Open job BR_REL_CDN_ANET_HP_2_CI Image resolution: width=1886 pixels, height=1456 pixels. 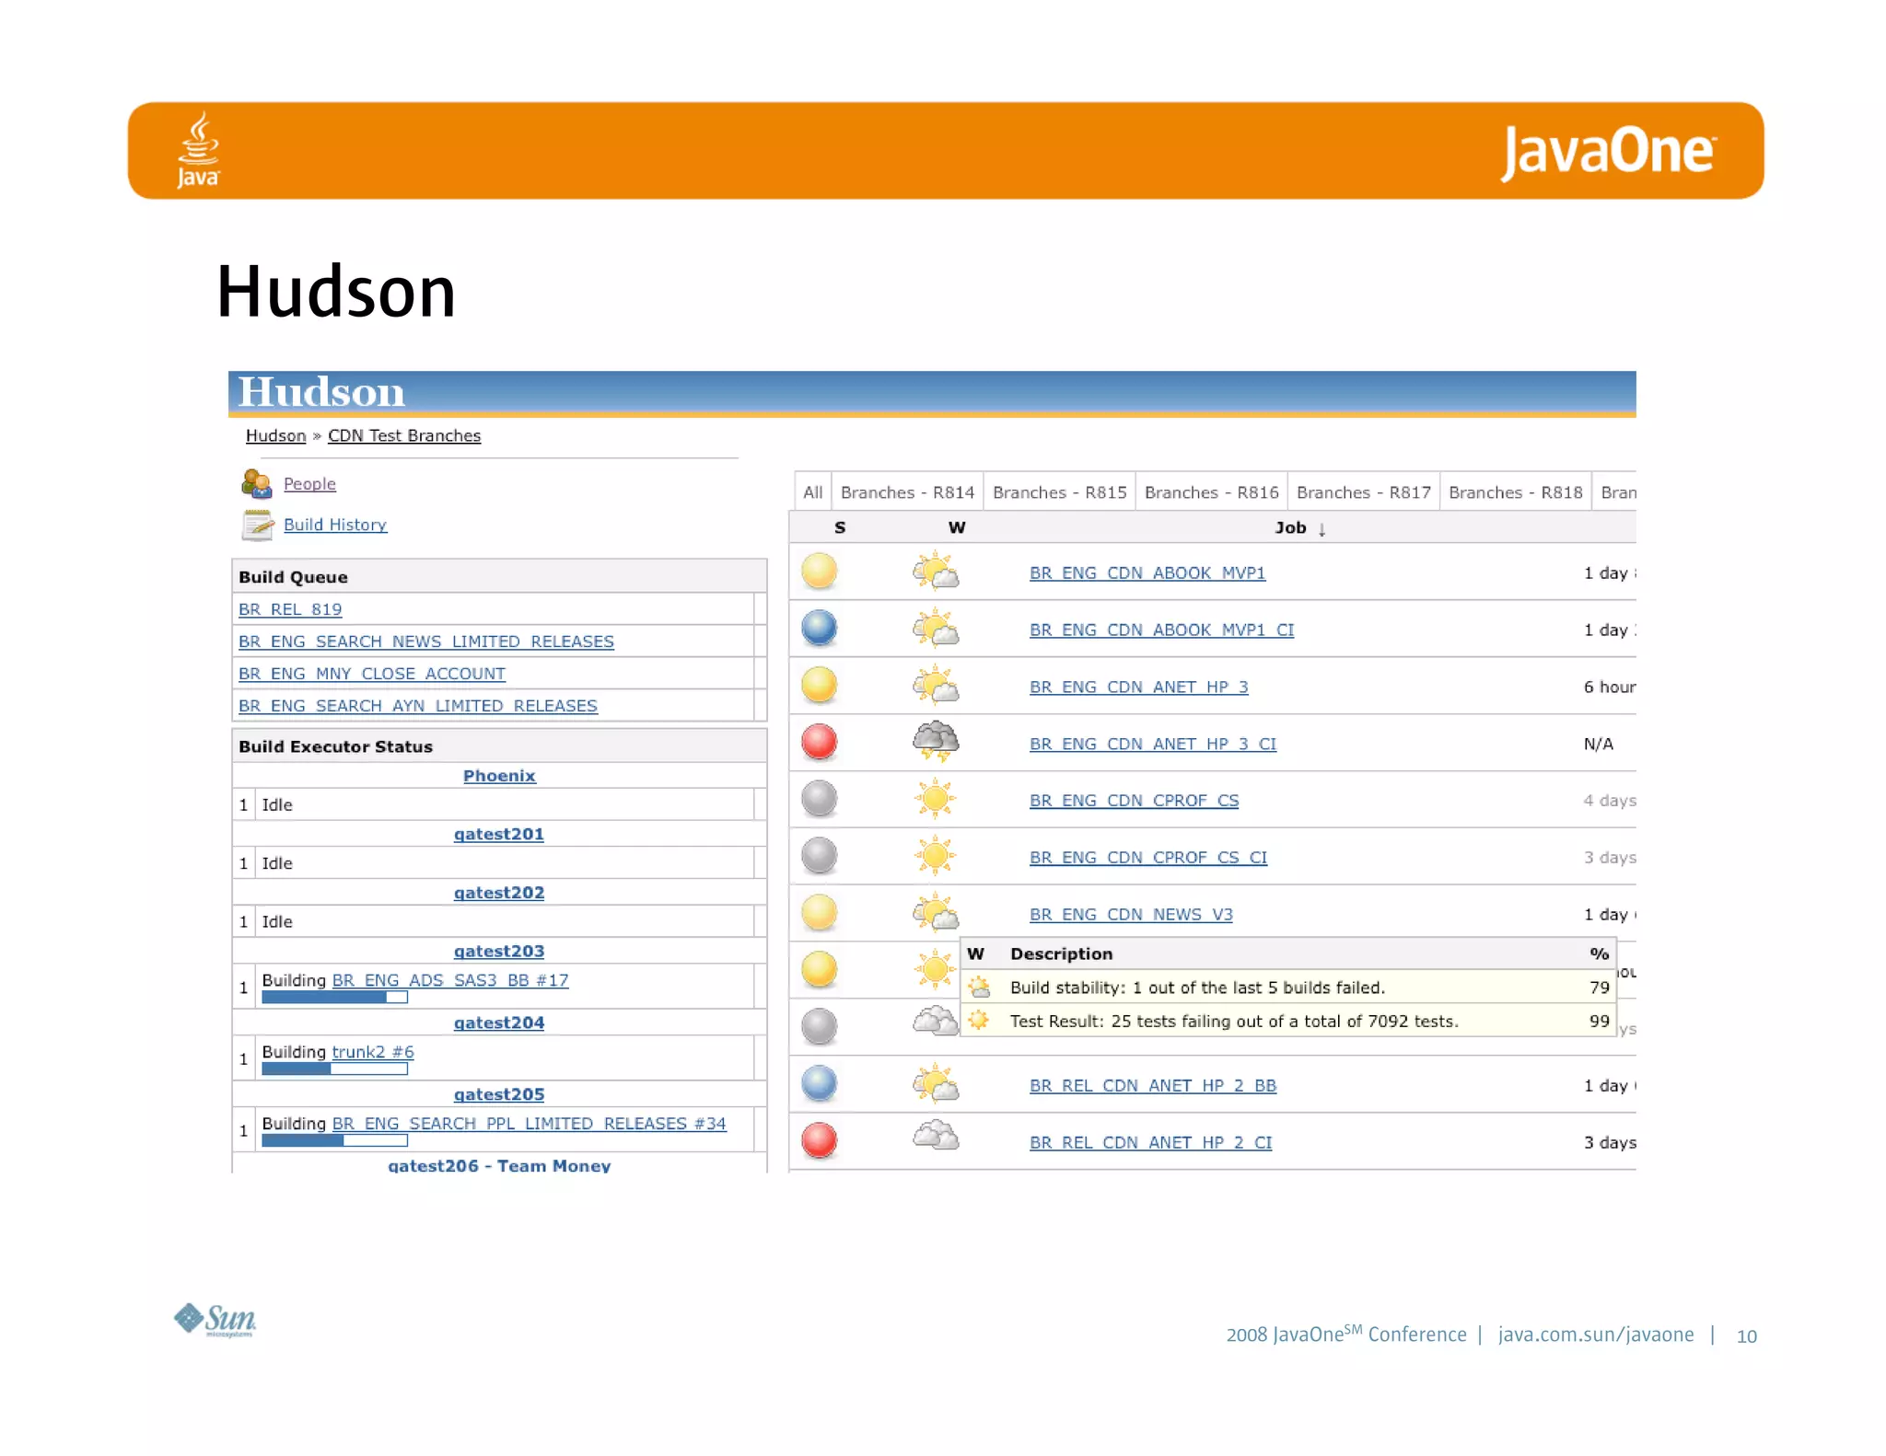point(1151,1143)
